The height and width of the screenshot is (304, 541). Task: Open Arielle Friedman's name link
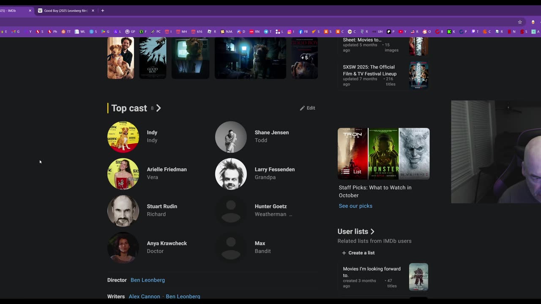tap(167, 169)
